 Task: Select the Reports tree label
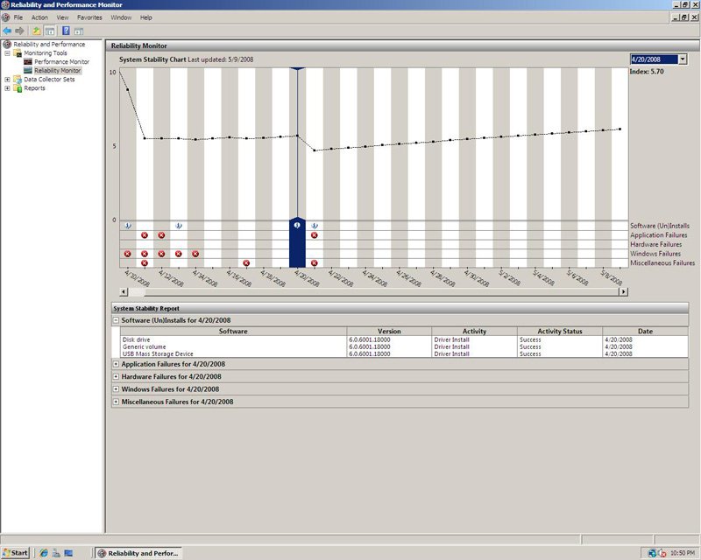pyautogui.click(x=34, y=88)
